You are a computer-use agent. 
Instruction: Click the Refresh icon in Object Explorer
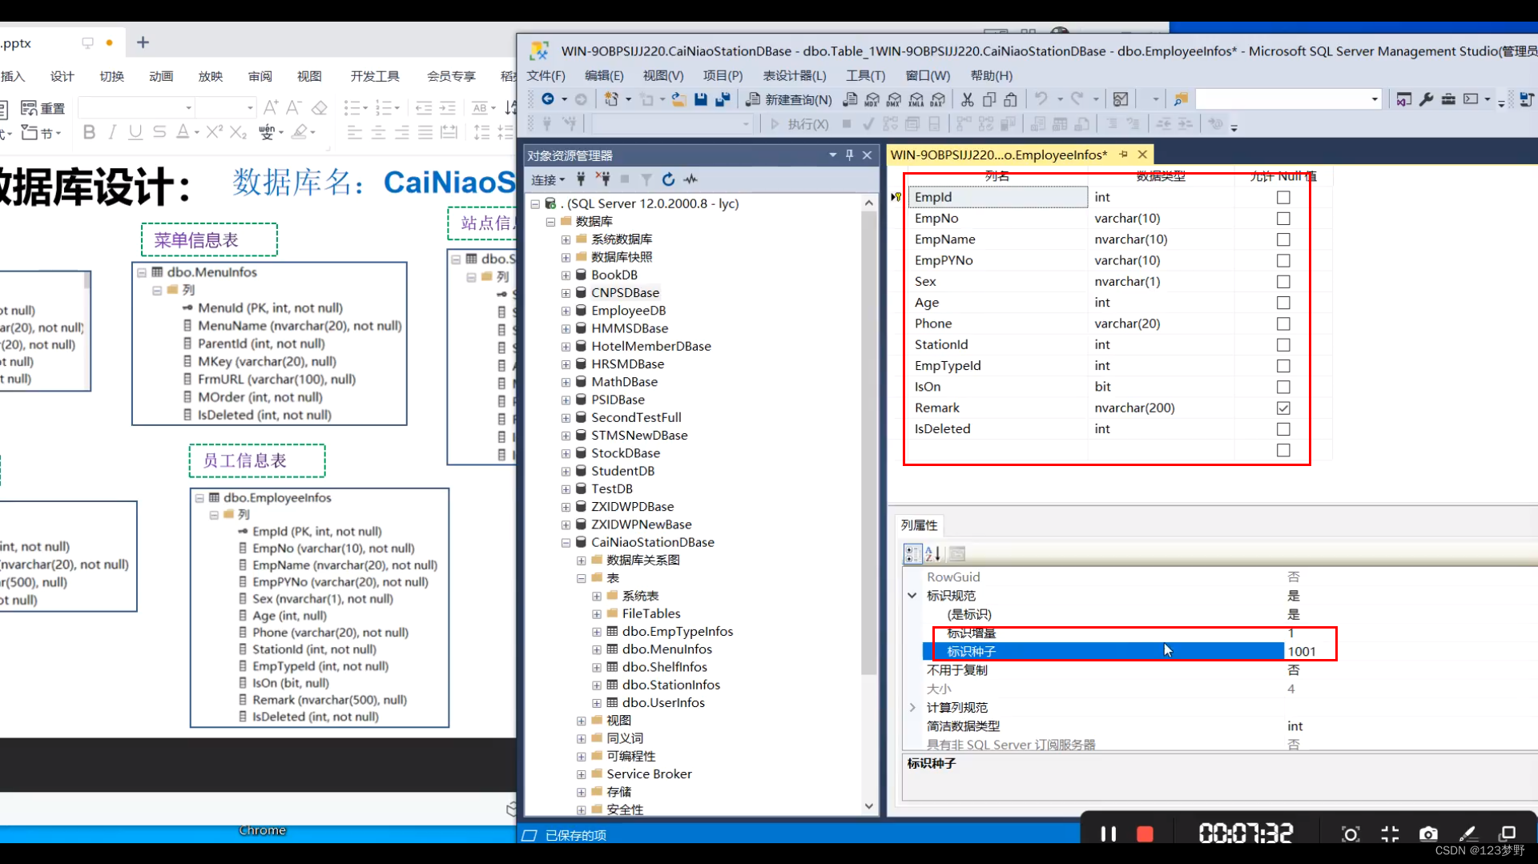[x=668, y=179]
